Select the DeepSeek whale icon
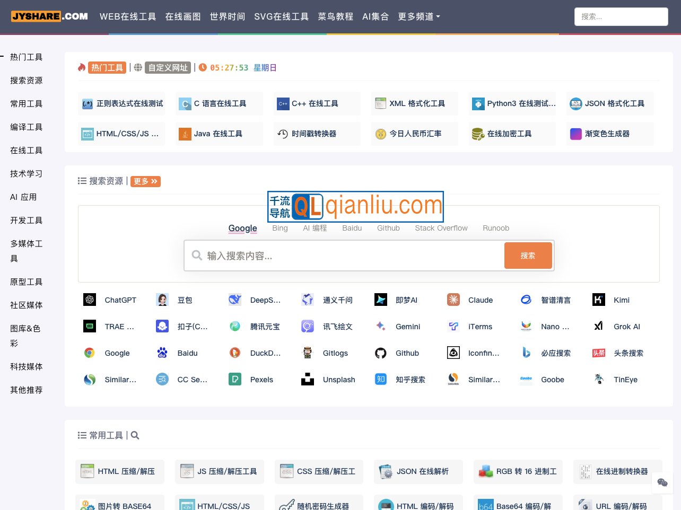681x510 pixels. click(235, 300)
